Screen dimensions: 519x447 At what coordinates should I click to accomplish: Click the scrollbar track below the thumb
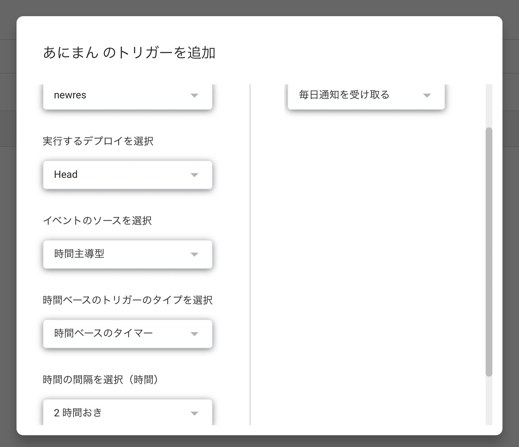pos(489,401)
